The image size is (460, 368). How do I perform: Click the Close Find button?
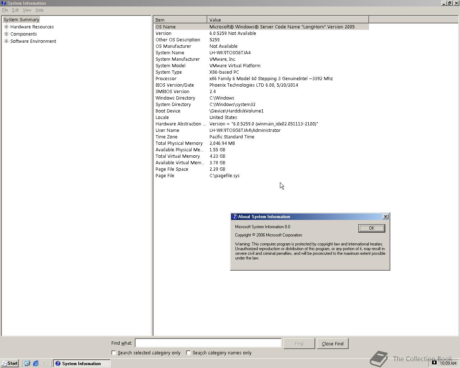[x=332, y=344]
